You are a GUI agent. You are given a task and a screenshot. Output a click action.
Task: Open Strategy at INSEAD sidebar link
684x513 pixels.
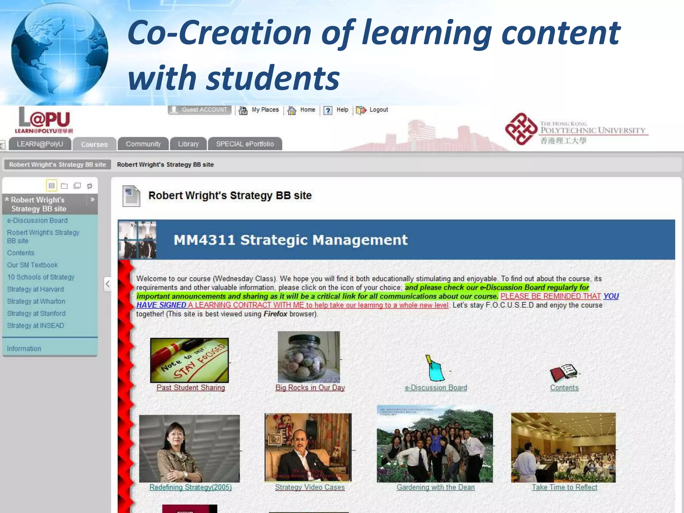coord(35,325)
